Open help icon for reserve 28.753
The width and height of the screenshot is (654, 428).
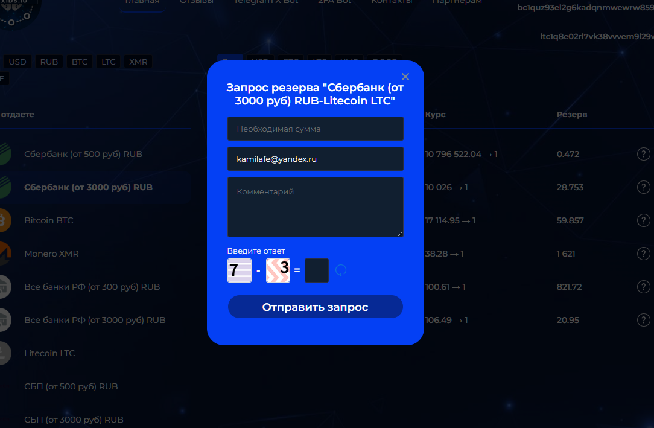tap(644, 187)
